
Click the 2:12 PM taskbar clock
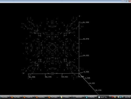pyautogui.click(x=128, y=97)
